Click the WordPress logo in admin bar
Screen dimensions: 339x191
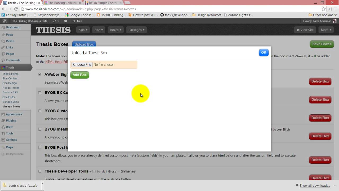(x=5, y=21)
